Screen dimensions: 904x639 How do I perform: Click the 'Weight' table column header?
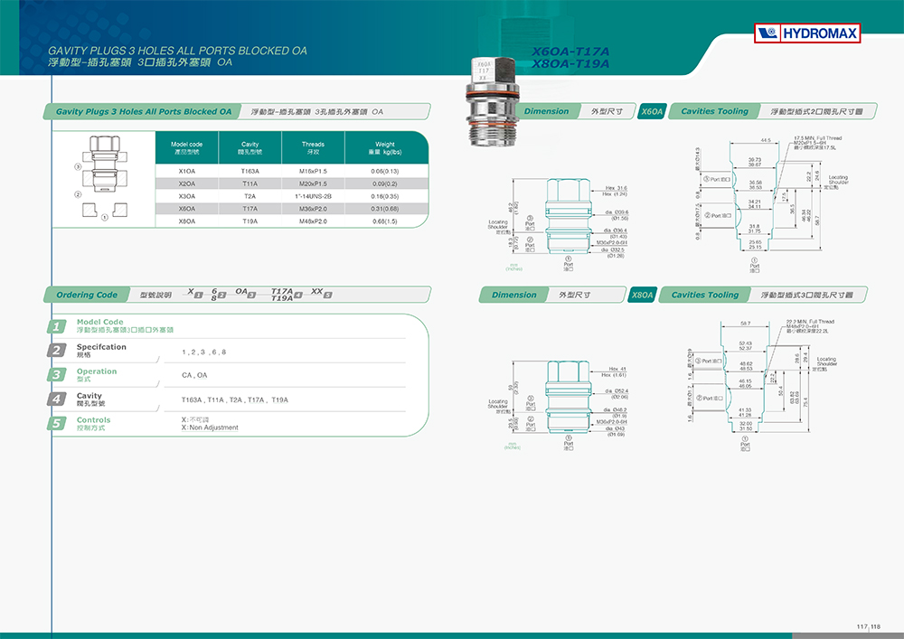[385, 148]
